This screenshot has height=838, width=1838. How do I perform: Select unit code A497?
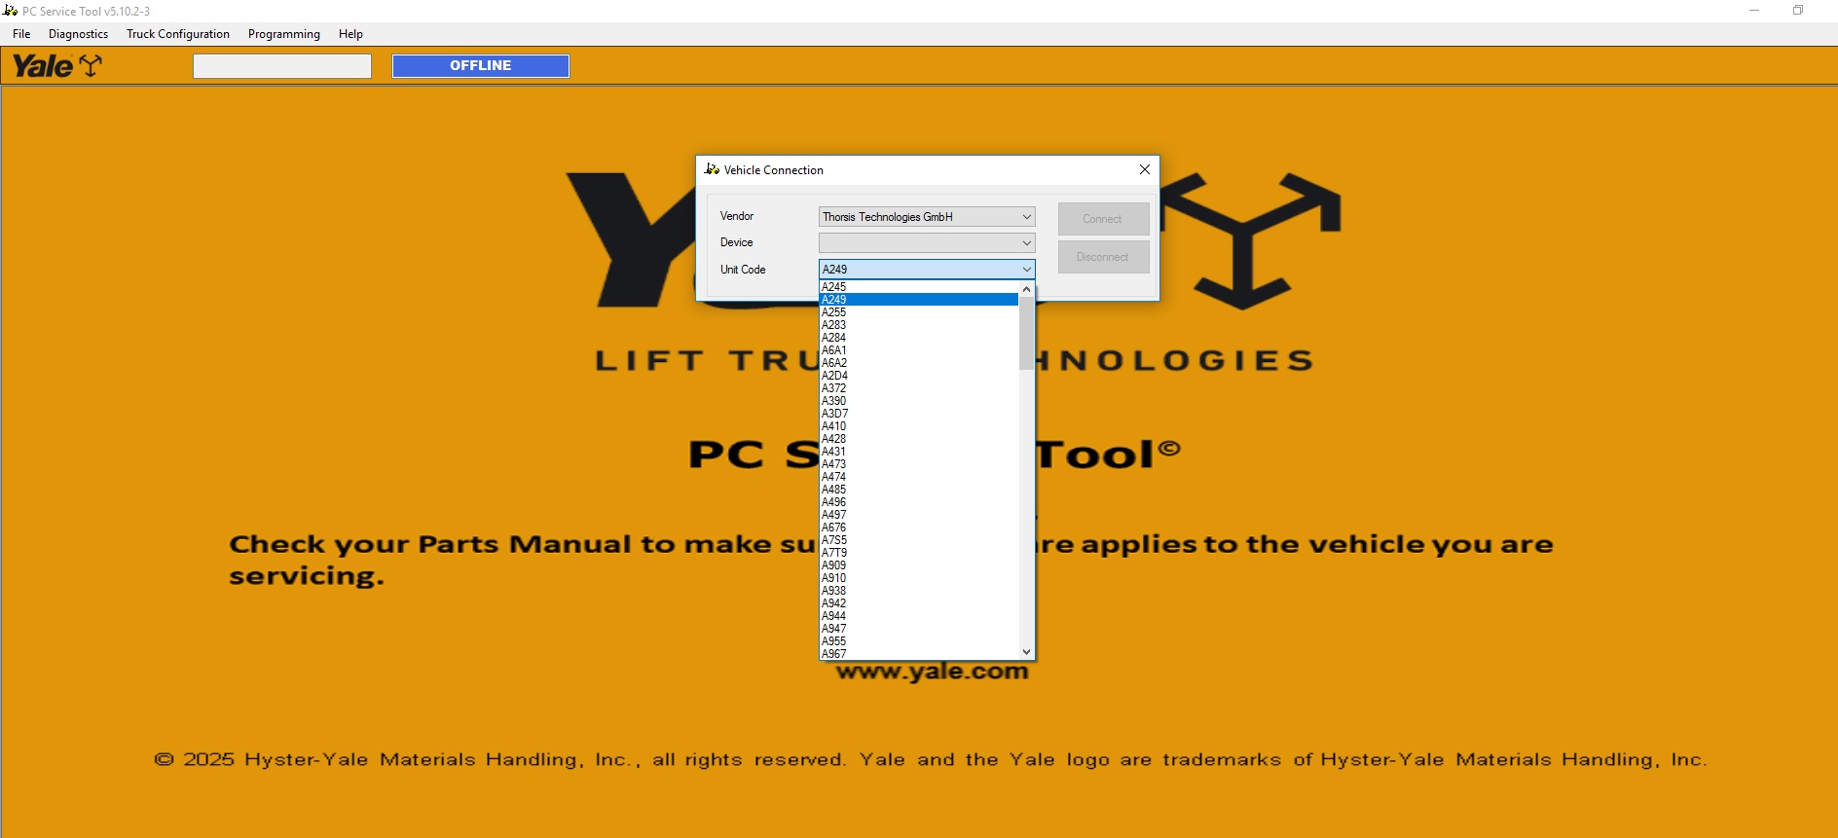(x=919, y=515)
